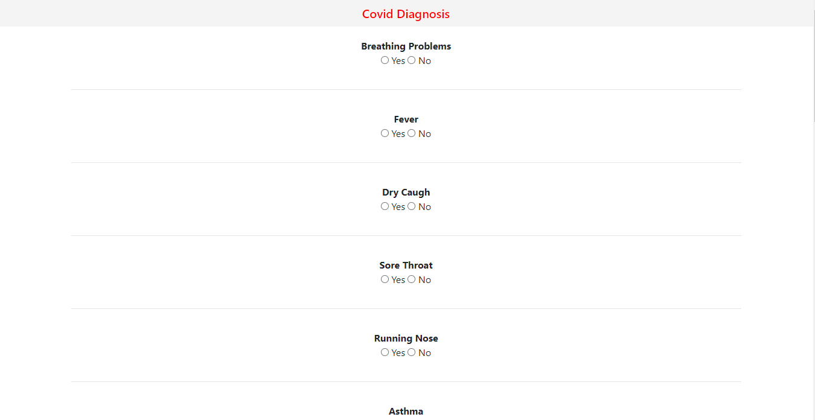Click the Running Nose question heading
815x420 pixels.
(406, 339)
